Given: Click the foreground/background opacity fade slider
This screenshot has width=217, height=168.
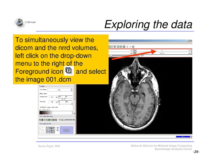Looking at the screenshot, I should click(67, 120).
